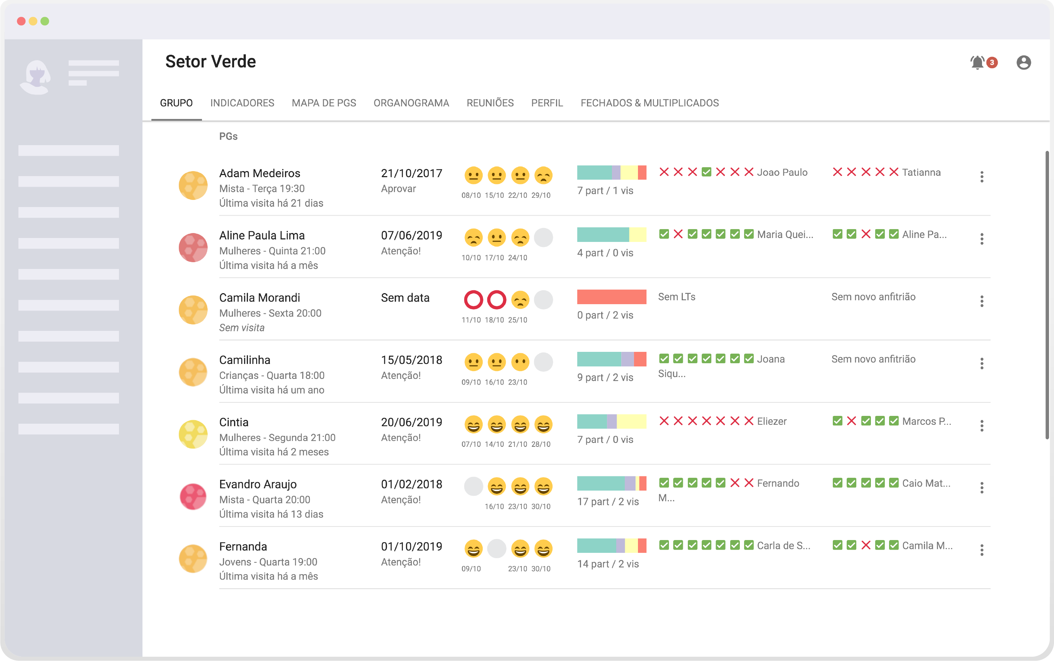This screenshot has height=661, width=1054.
Task: Toggle the red X in Maria Quei... checks
Action: point(678,234)
